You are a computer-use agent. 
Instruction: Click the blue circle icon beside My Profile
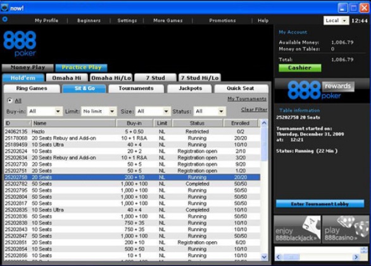coord(4,19)
